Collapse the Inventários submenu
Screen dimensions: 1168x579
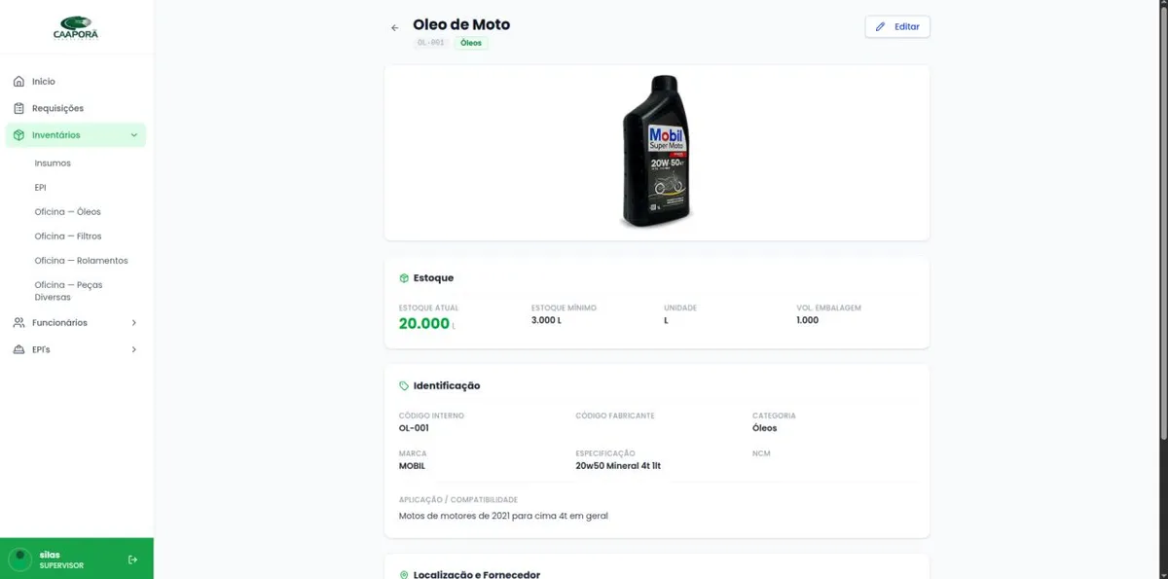pos(134,135)
